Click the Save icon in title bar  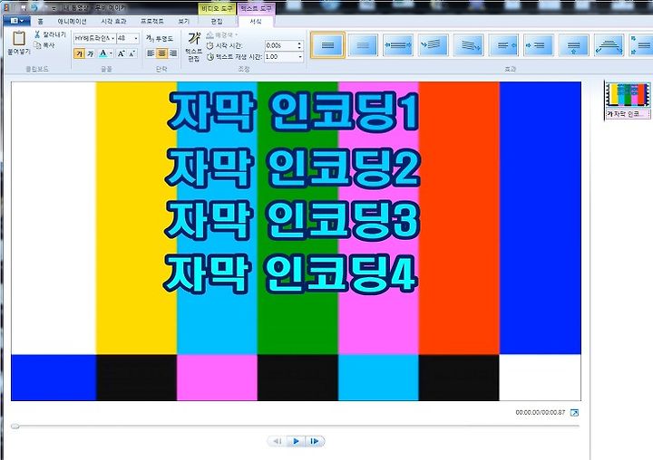click(24, 8)
